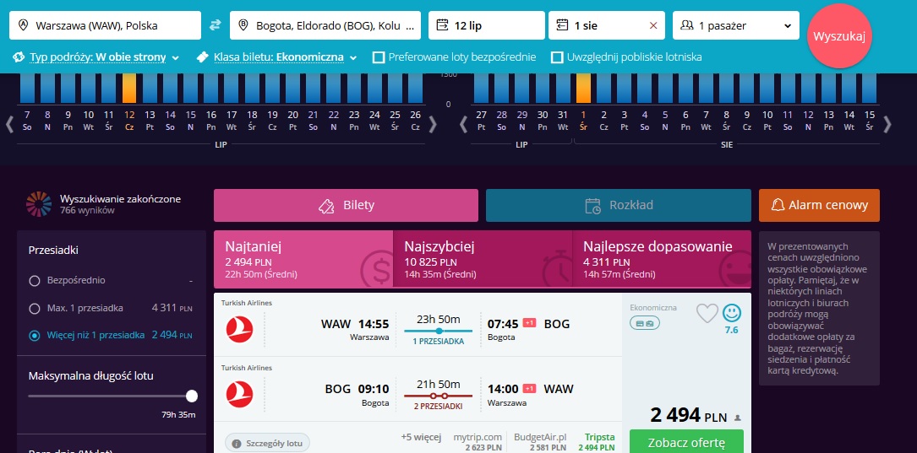
Task: Show next departure dates after 26
Action: (x=433, y=124)
